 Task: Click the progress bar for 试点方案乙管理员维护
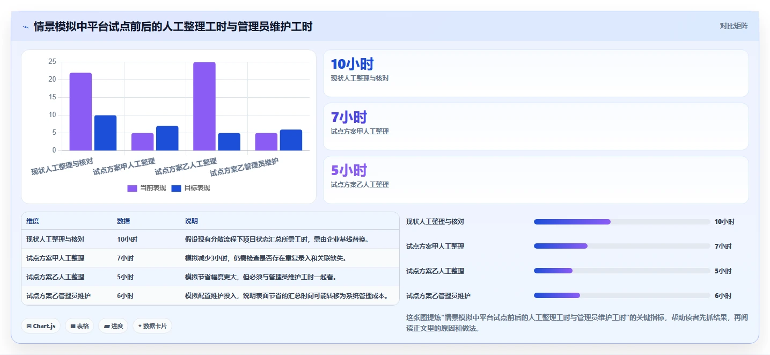pos(622,296)
